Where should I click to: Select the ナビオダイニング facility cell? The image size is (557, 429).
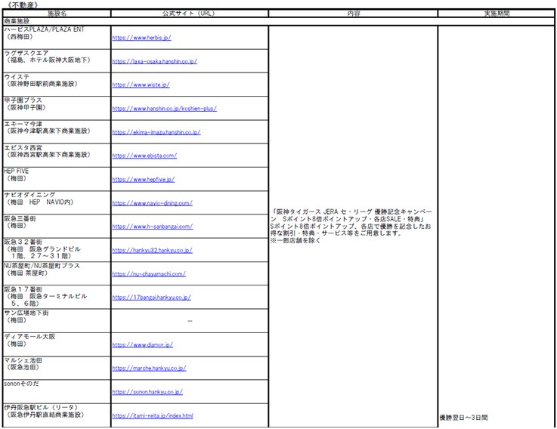pyautogui.click(x=57, y=202)
